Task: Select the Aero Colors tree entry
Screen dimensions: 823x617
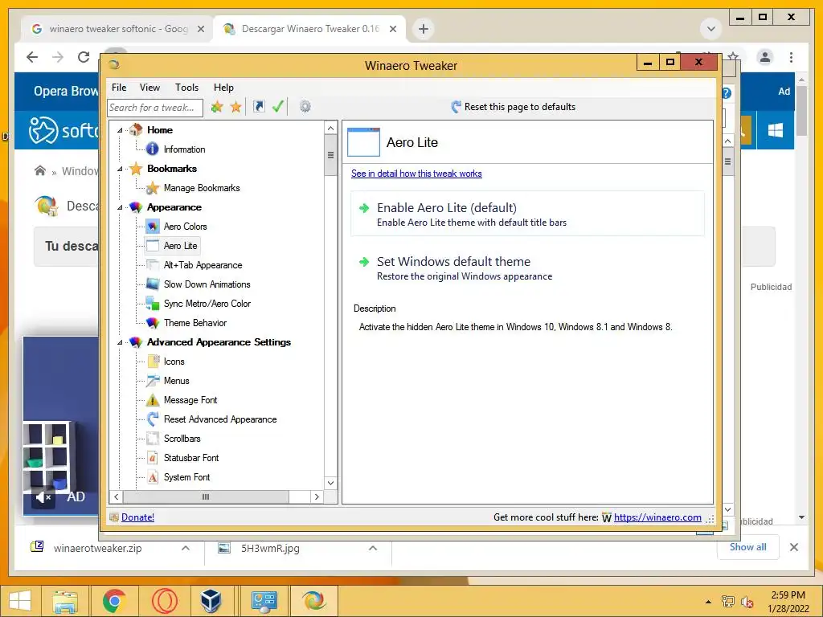Action: [x=186, y=227]
